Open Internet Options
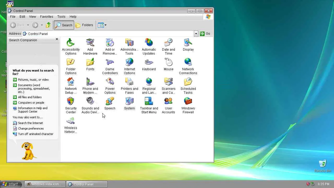 coord(129,66)
